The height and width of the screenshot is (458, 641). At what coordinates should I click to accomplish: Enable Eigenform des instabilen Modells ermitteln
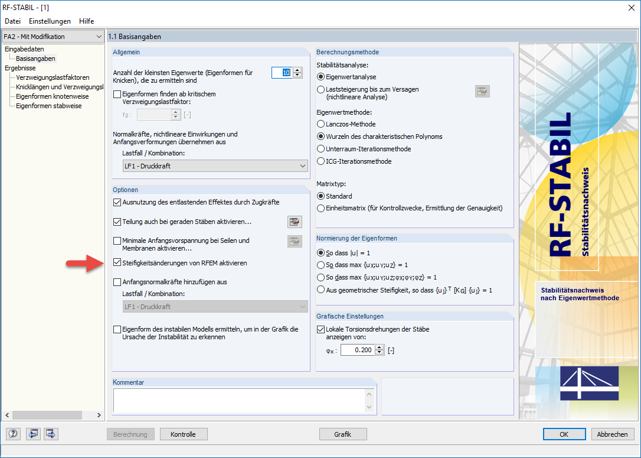point(117,330)
